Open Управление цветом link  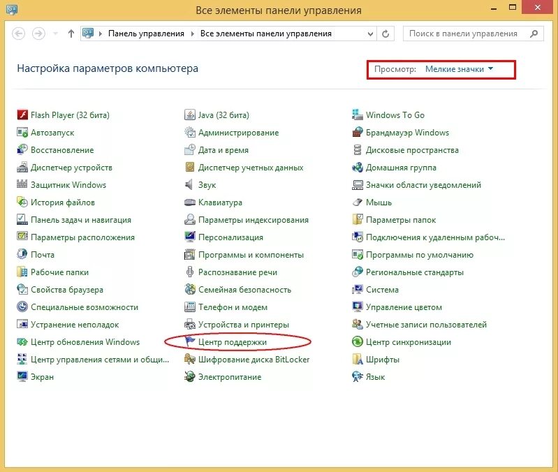pos(404,307)
